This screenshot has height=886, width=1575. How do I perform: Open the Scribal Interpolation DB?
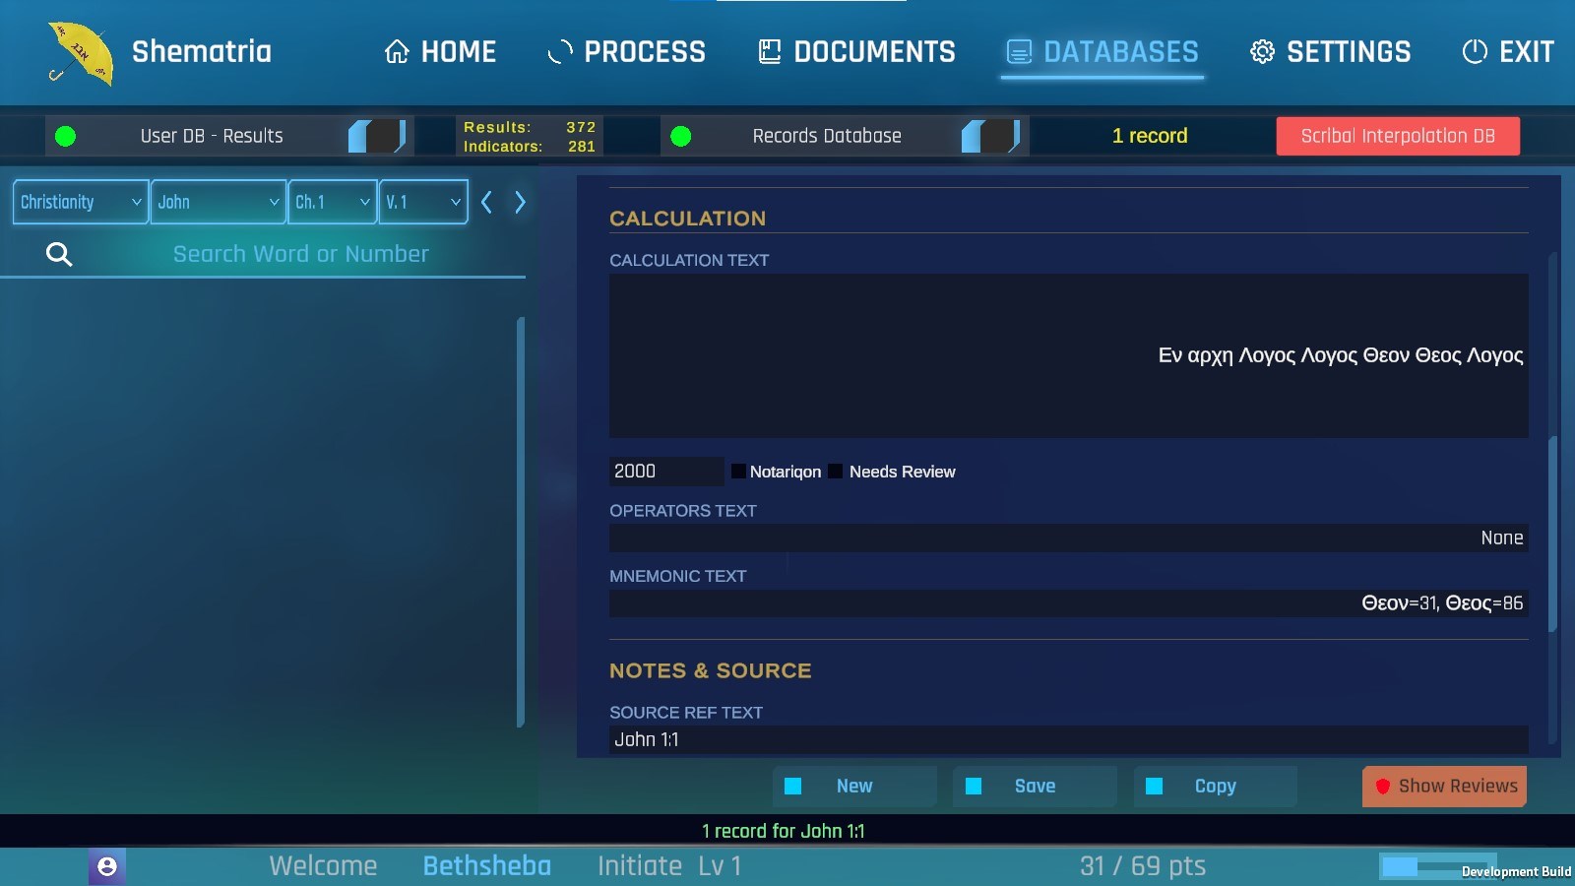(1398, 136)
